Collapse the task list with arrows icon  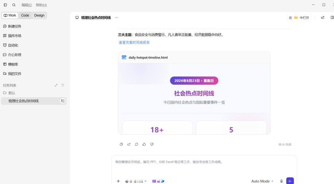click(56, 85)
